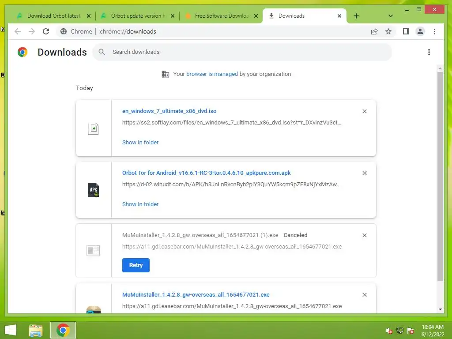Expand the tab search chevron
Viewport: 452px width, 339px height.
point(390,16)
